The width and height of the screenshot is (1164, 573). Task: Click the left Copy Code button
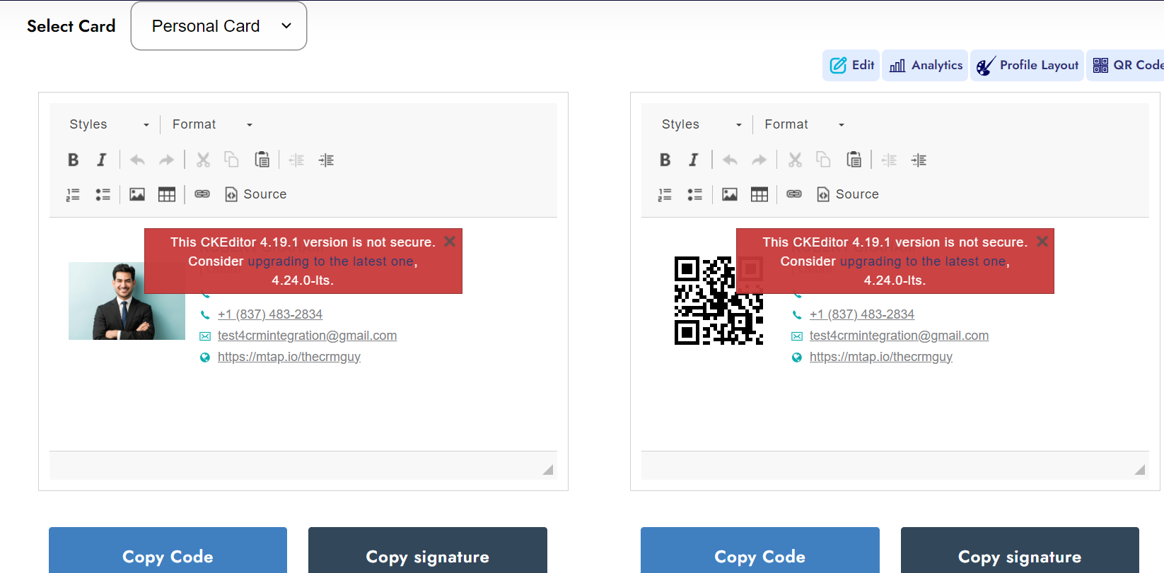pyautogui.click(x=168, y=556)
